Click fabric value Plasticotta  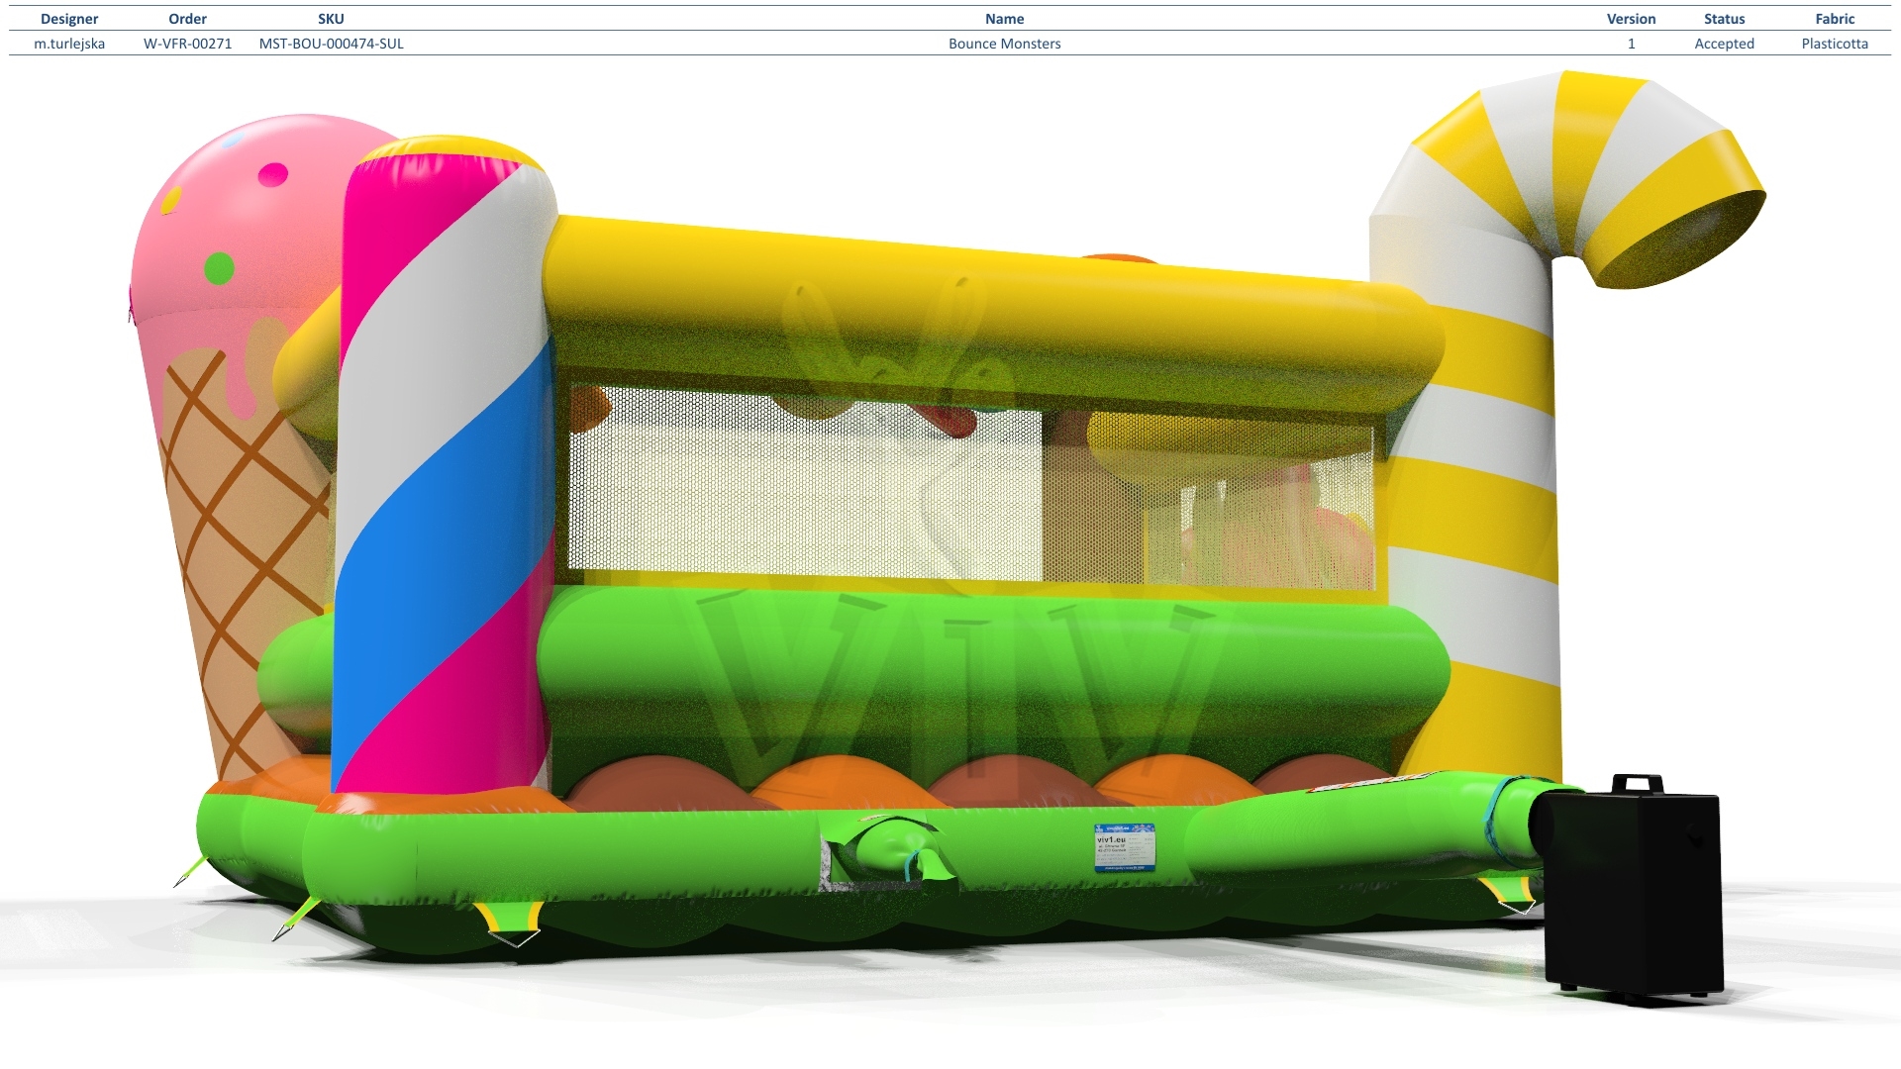coord(1835,44)
